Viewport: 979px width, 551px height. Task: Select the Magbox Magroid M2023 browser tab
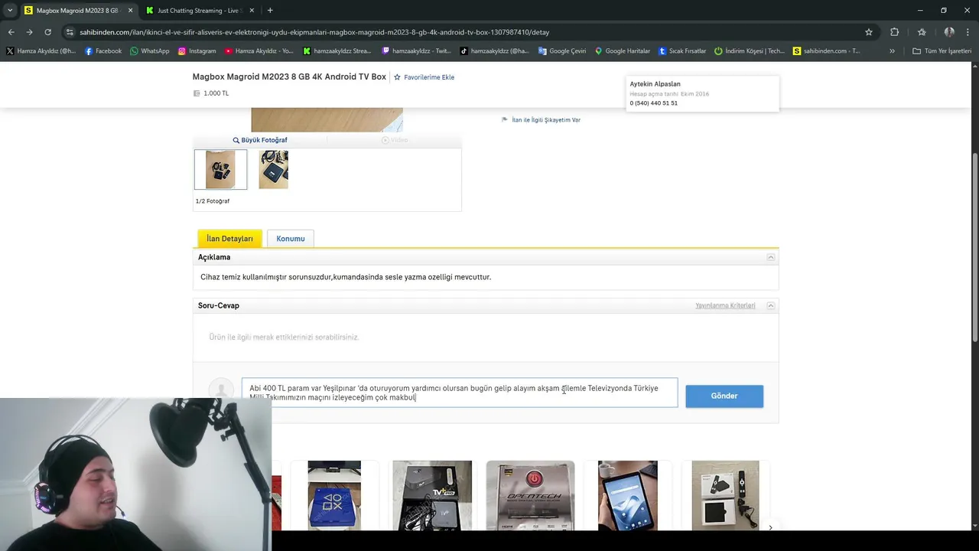(77, 11)
